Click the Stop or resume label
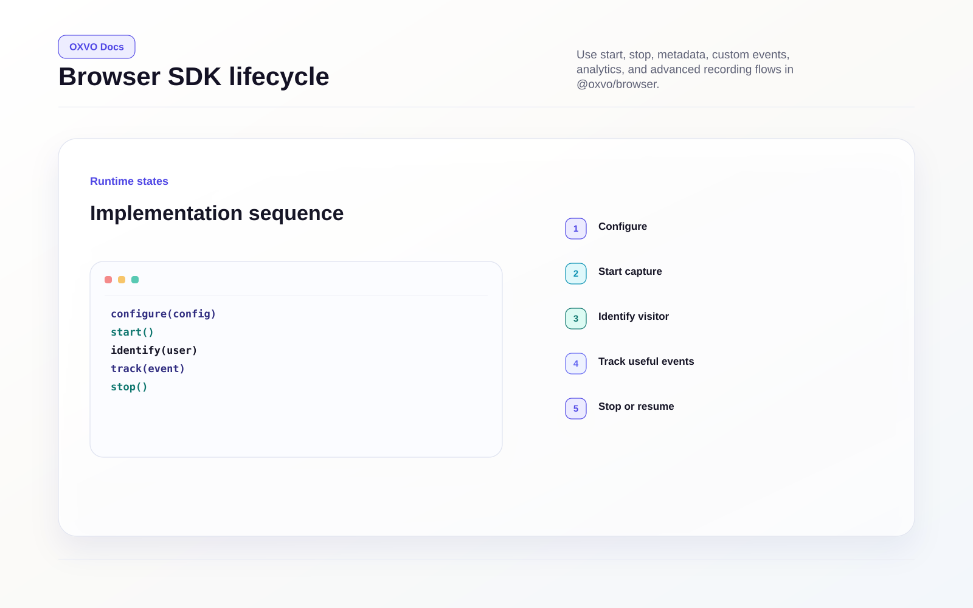Image resolution: width=973 pixels, height=608 pixels. pos(636,406)
